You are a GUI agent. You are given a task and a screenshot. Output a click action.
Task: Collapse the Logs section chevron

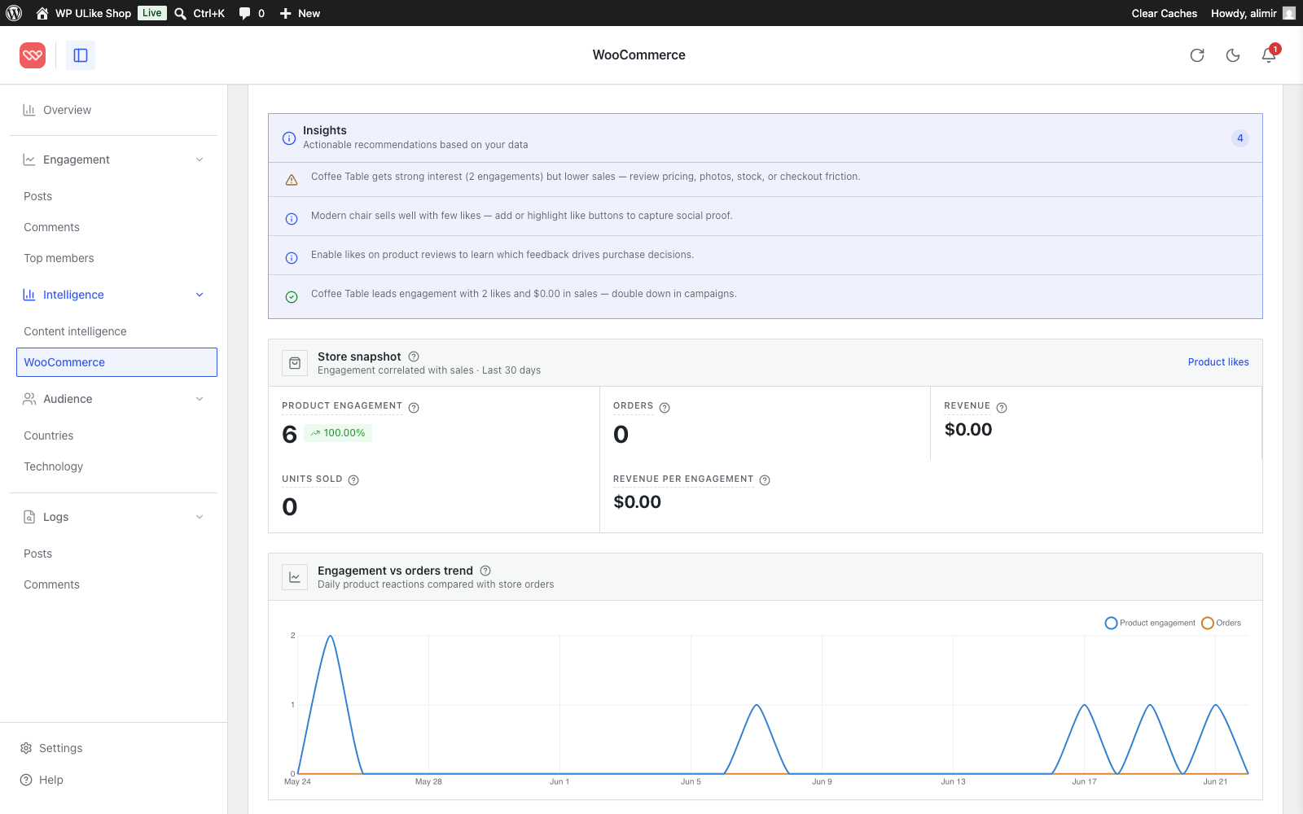click(x=200, y=517)
